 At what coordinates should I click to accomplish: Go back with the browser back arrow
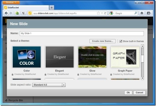[6, 13]
